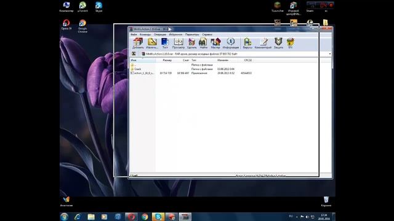Click the Удалить (Delete) toolbar icon
The image size is (394, 221).
tap(191, 44)
